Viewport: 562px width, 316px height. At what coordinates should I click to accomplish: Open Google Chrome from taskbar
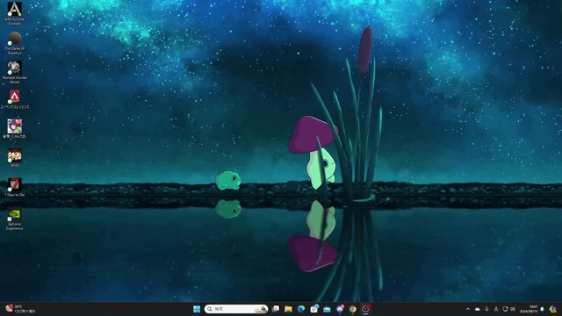tap(353, 309)
